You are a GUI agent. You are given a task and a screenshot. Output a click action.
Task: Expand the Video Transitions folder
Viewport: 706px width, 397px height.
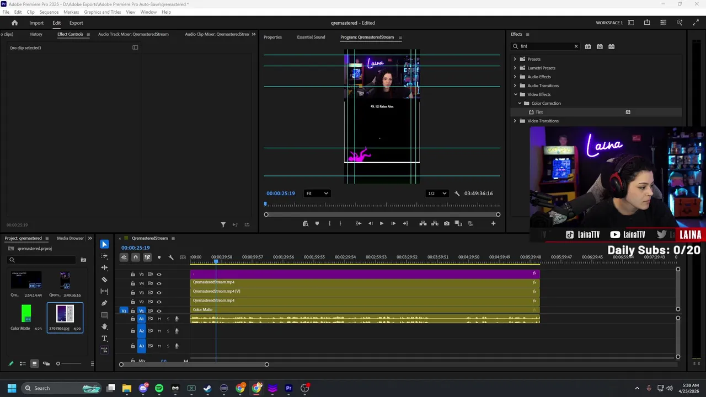pos(515,121)
